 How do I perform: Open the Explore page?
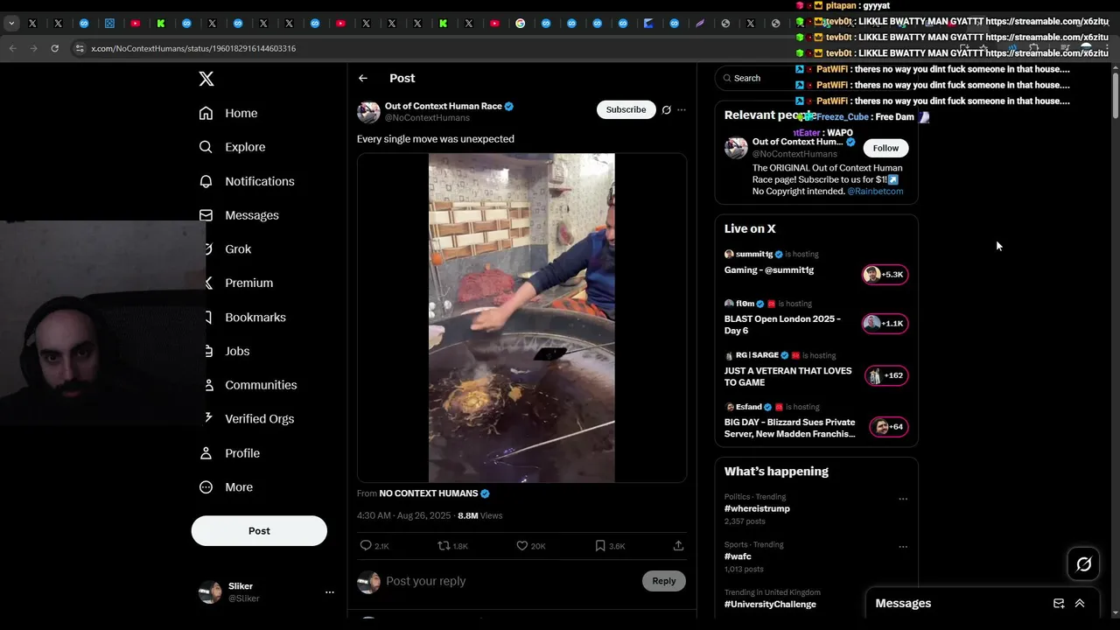[x=232, y=147]
